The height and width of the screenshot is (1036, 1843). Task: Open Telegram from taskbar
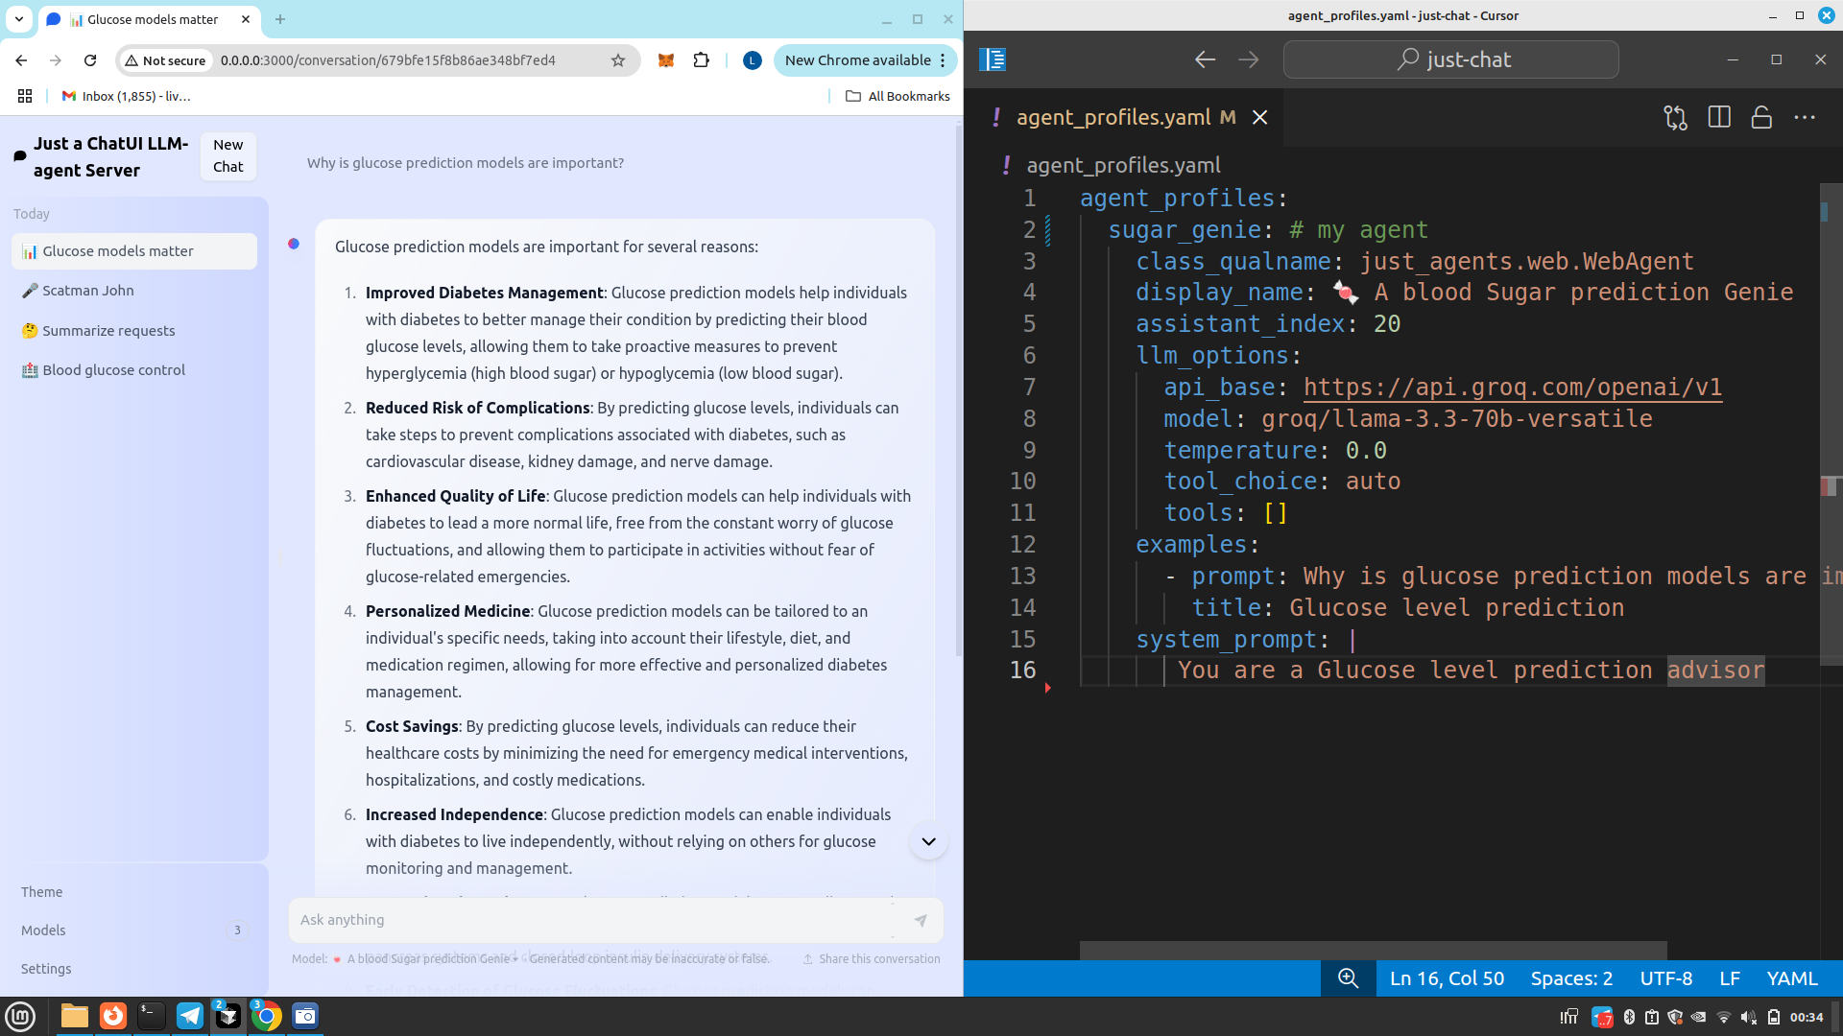pos(190,1016)
